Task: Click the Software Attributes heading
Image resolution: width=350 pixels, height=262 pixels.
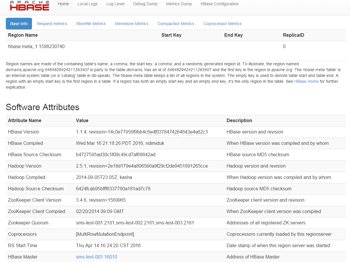Action: [x=42, y=107]
